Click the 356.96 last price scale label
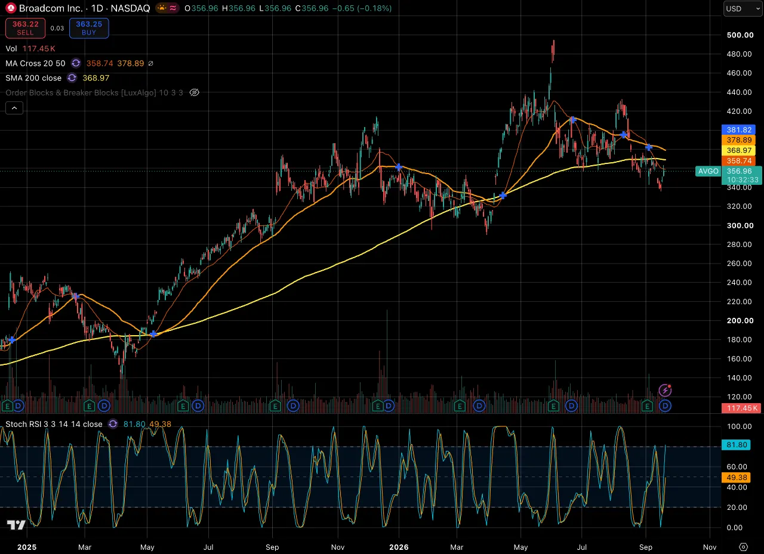Viewport: 764px width, 554px height. pos(741,171)
